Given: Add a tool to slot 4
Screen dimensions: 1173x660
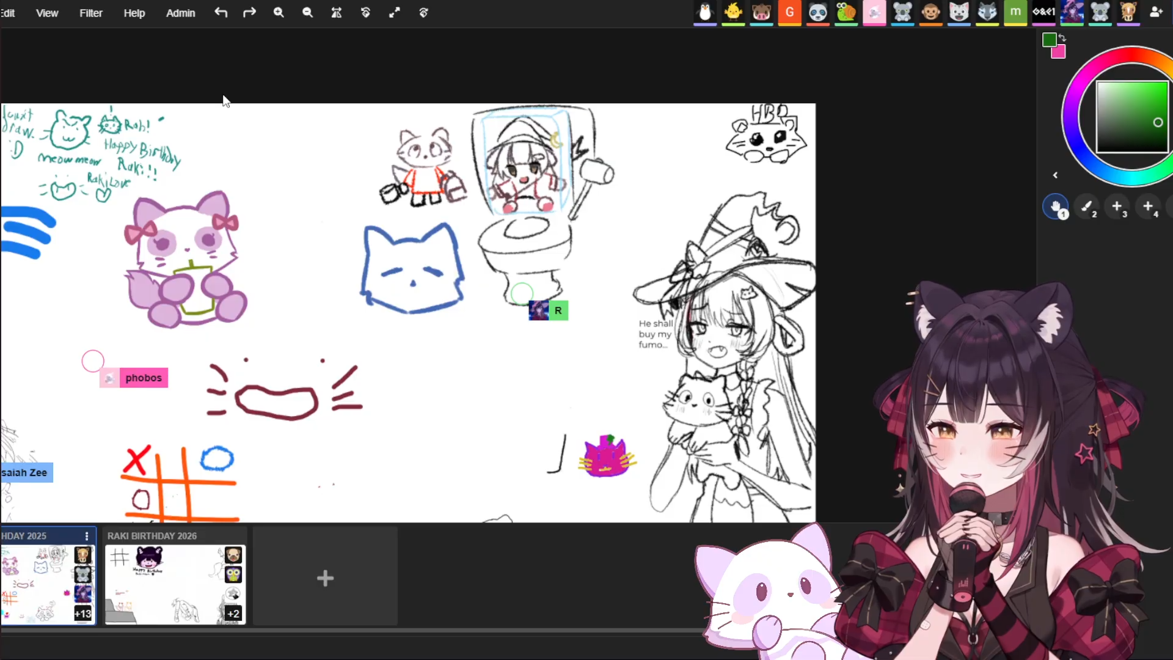Looking at the screenshot, I should click(1149, 207).
